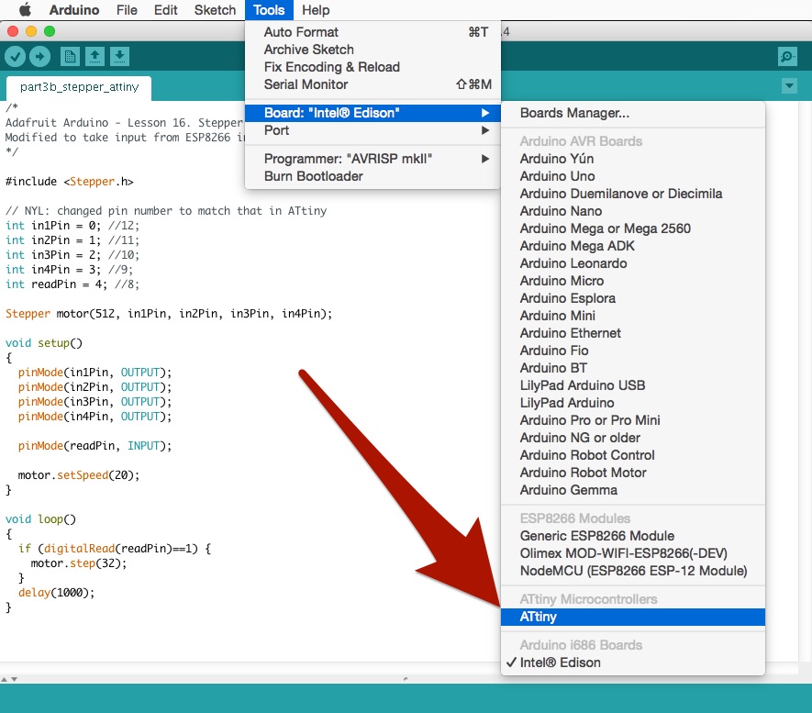Select Arduino NG or older
The width and height of the screenshot is (812, 713).
[x=633, y=438]
